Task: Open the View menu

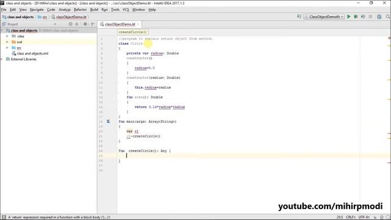Action: pos(23,10)
